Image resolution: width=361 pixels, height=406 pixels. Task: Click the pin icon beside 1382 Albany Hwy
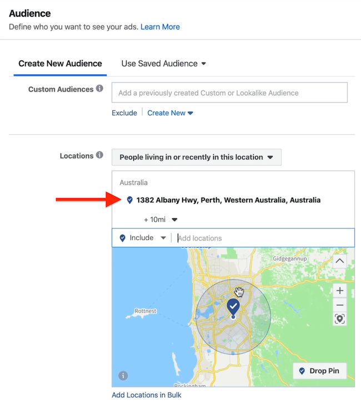[130, 200]
